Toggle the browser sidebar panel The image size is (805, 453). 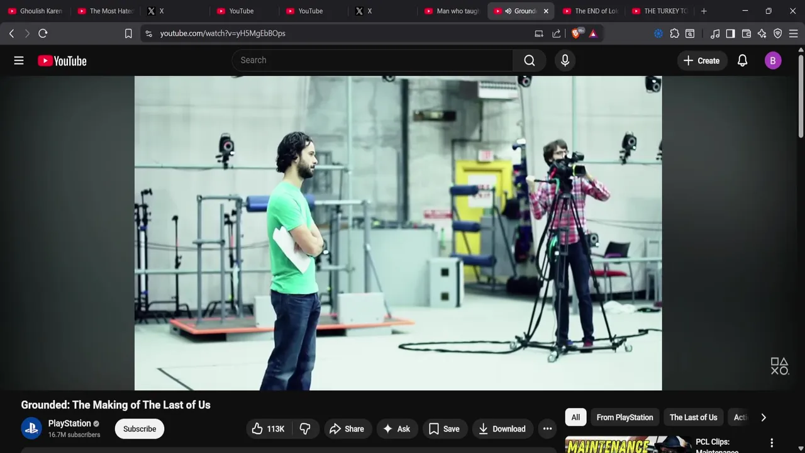(730, 33)
